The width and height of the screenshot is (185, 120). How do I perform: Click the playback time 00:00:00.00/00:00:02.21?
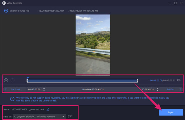(162, 80)
